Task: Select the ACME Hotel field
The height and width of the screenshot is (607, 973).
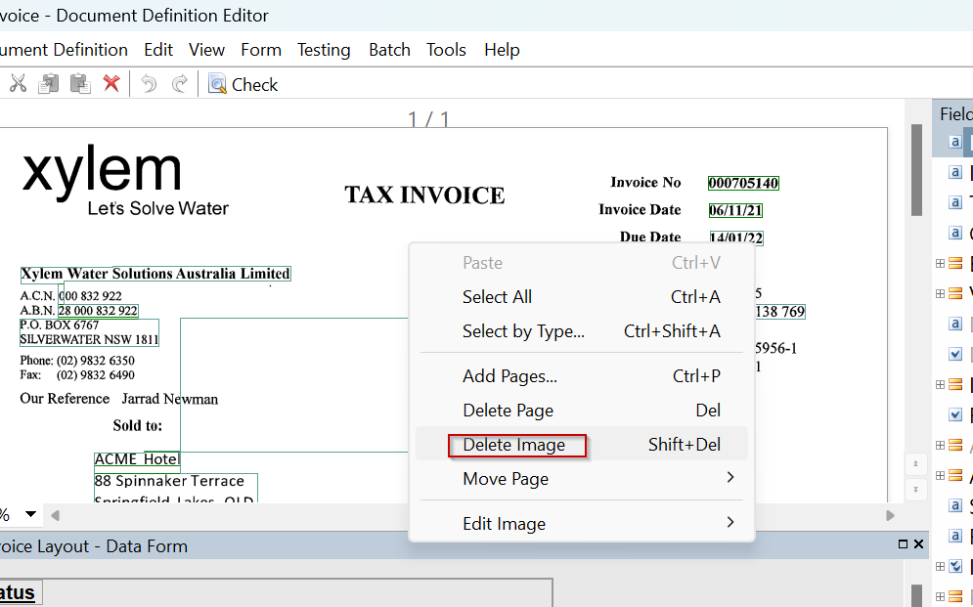Action: point(137,459)
